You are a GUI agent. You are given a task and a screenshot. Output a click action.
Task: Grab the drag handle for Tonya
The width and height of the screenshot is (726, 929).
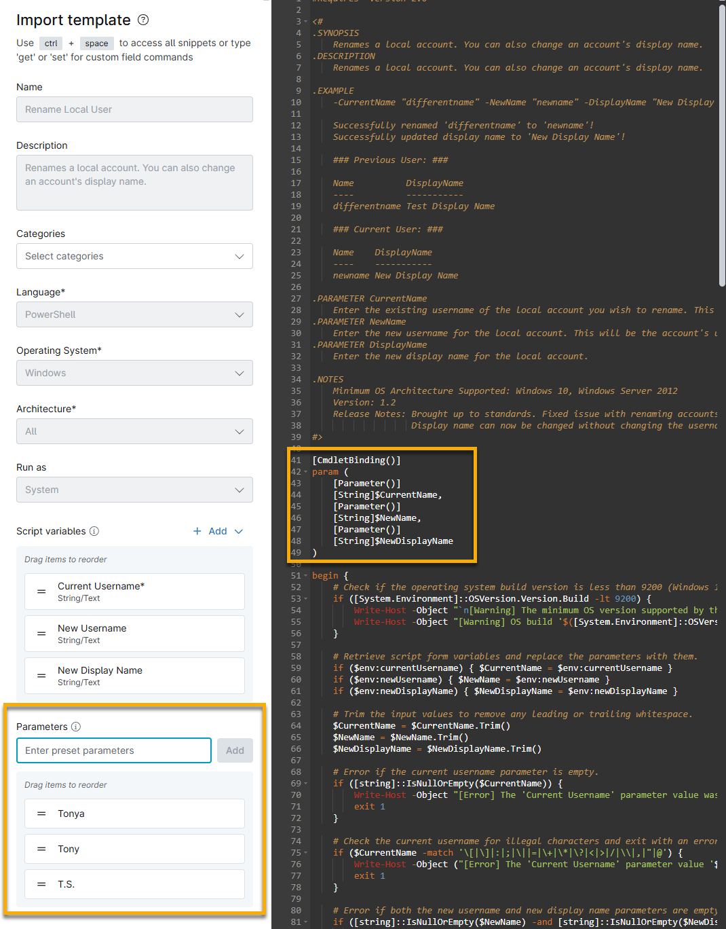41,814
